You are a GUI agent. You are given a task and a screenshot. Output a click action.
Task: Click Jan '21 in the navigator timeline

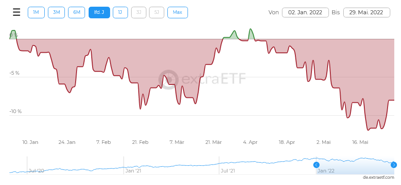(x=133, y=171)
